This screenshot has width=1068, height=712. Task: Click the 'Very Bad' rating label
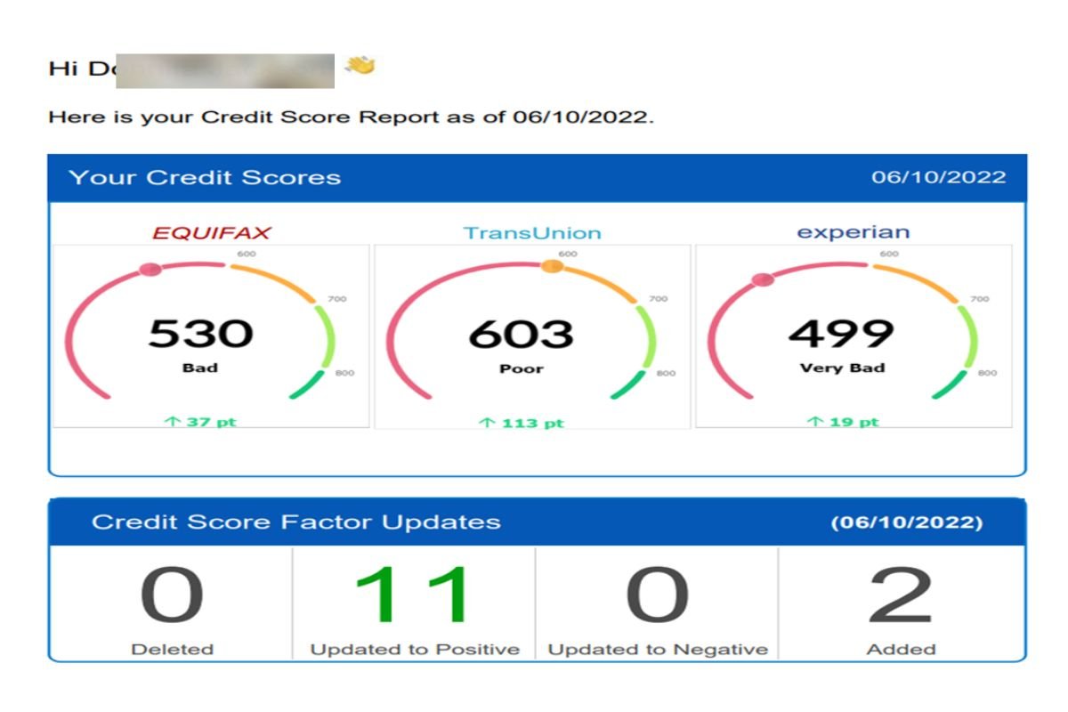click(842, 368)
